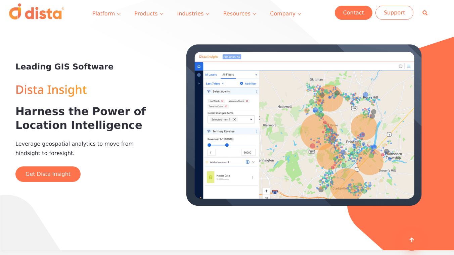Click Glenmore label on map

269,125
